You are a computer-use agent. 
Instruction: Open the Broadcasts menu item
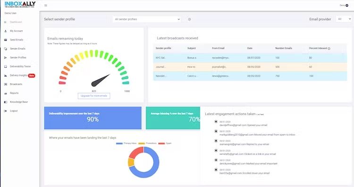[16, 84]
